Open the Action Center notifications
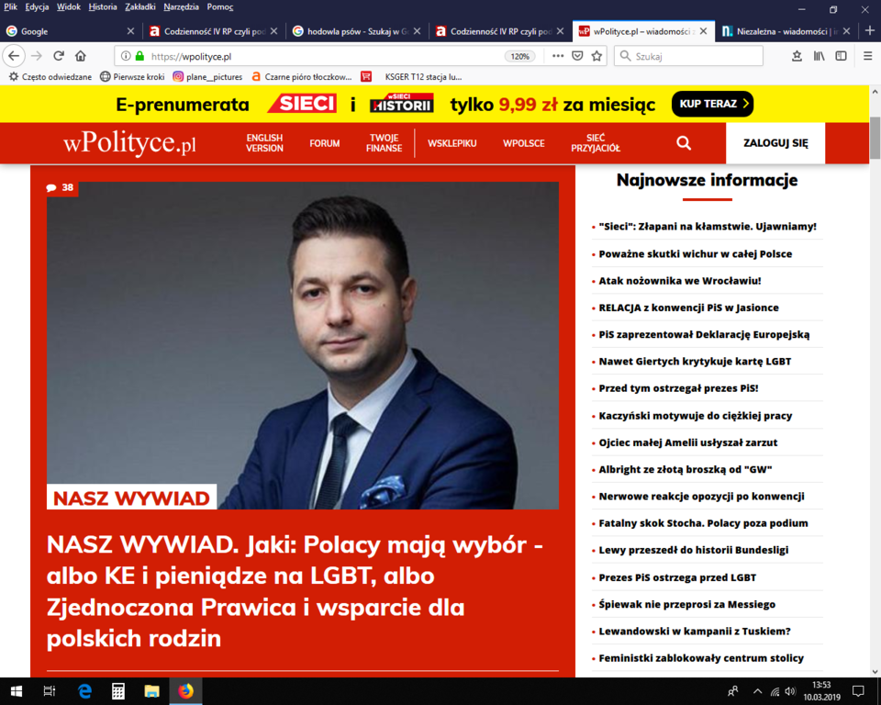The width and height of the screenshot is (881, 705). [858, 691]
